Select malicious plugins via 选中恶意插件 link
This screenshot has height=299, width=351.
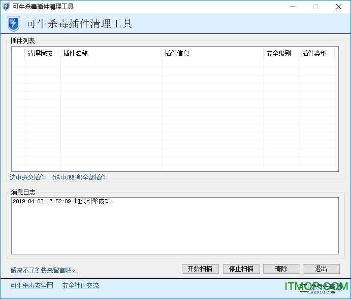click(28, 177)
